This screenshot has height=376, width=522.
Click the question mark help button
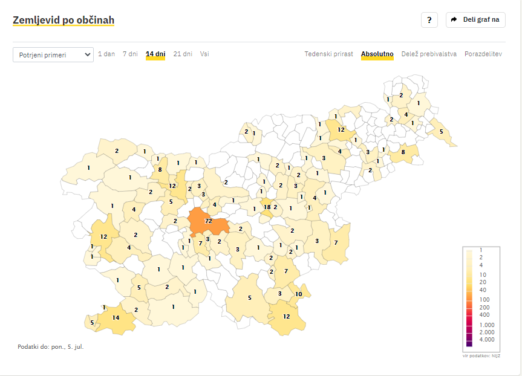[x=429, y=20]
